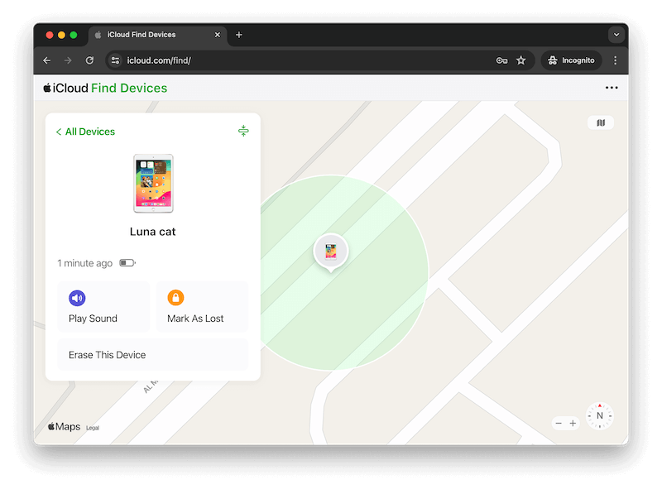Viewport: 662px width, 489px height.
Task: Open the Find Devices heading link
Action: (129, 88)
